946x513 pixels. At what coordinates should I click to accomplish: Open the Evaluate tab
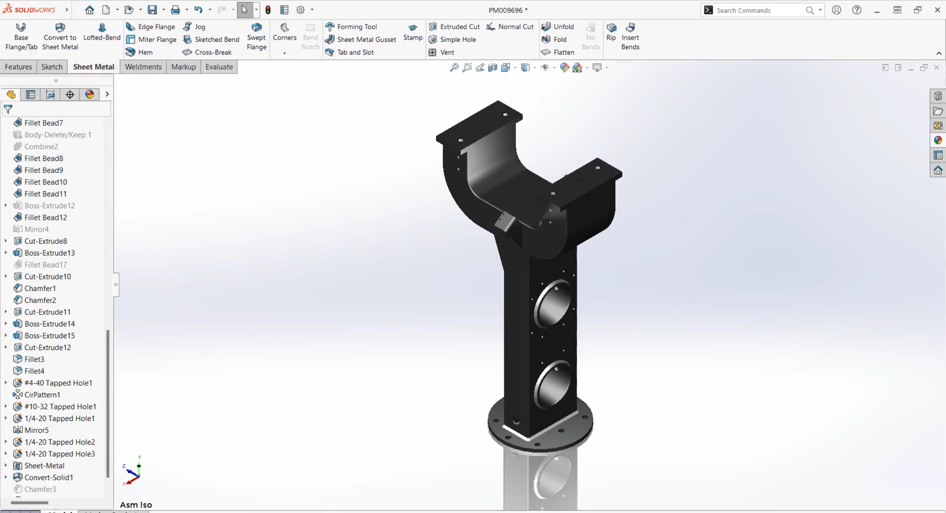tap(219, 67)
